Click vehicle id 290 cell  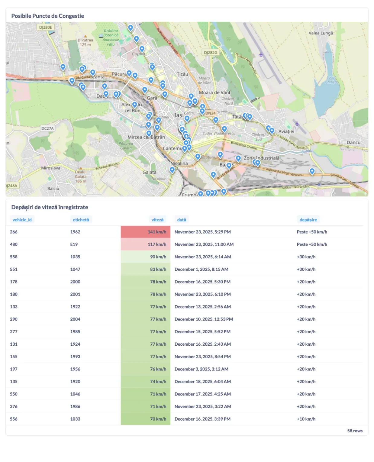pos(14,319)
